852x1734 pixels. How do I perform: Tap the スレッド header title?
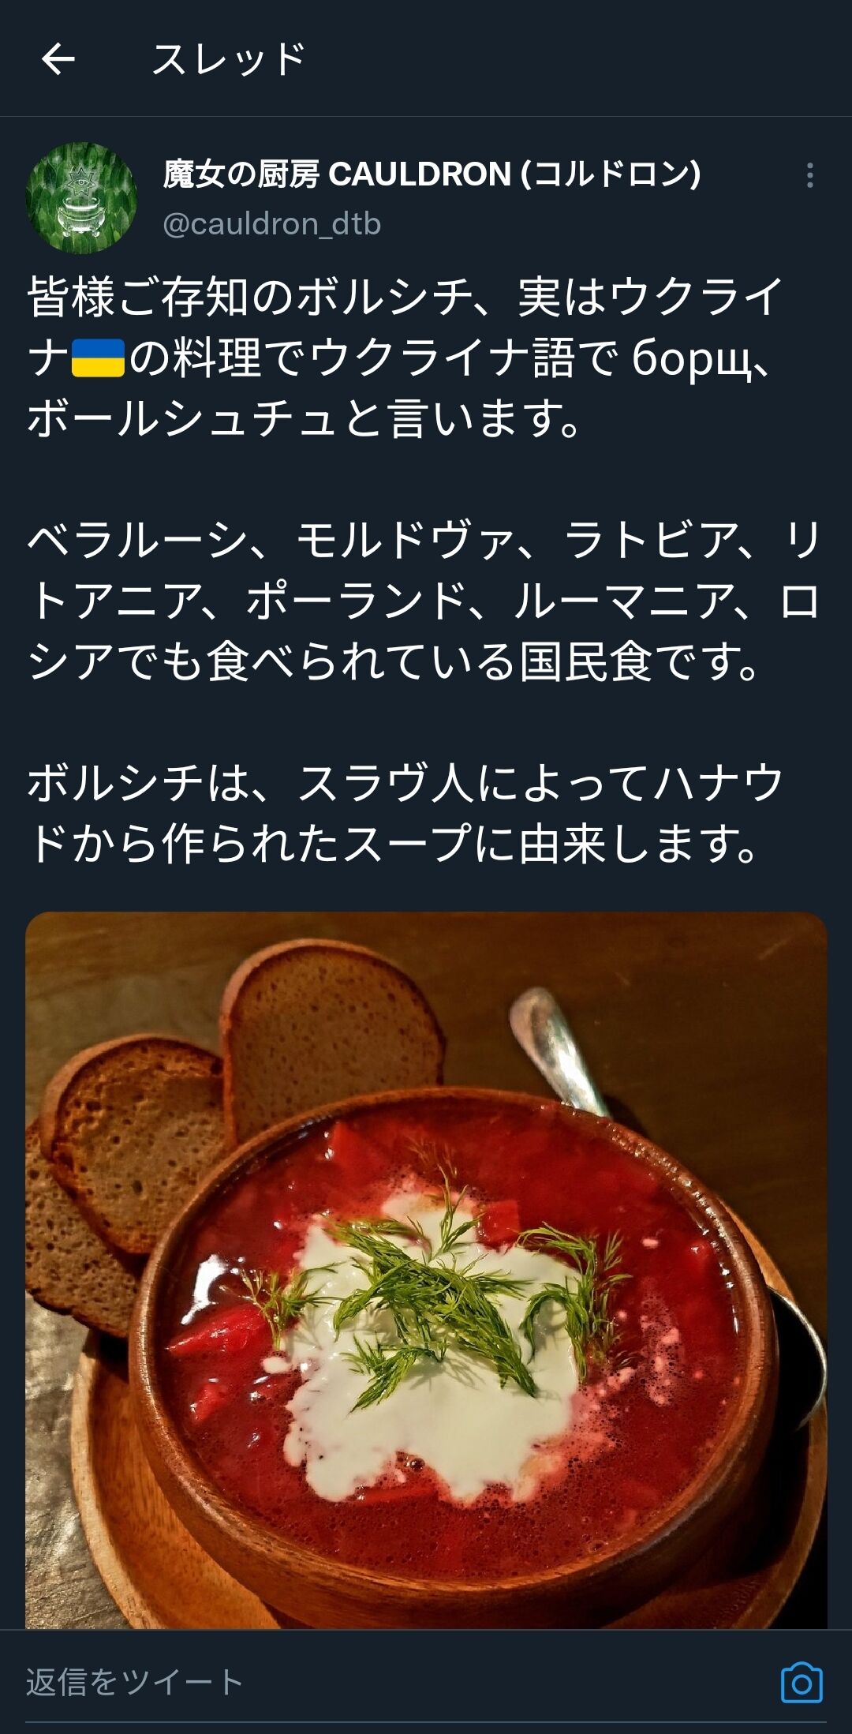pyautogui.click(x=229, y=59)
